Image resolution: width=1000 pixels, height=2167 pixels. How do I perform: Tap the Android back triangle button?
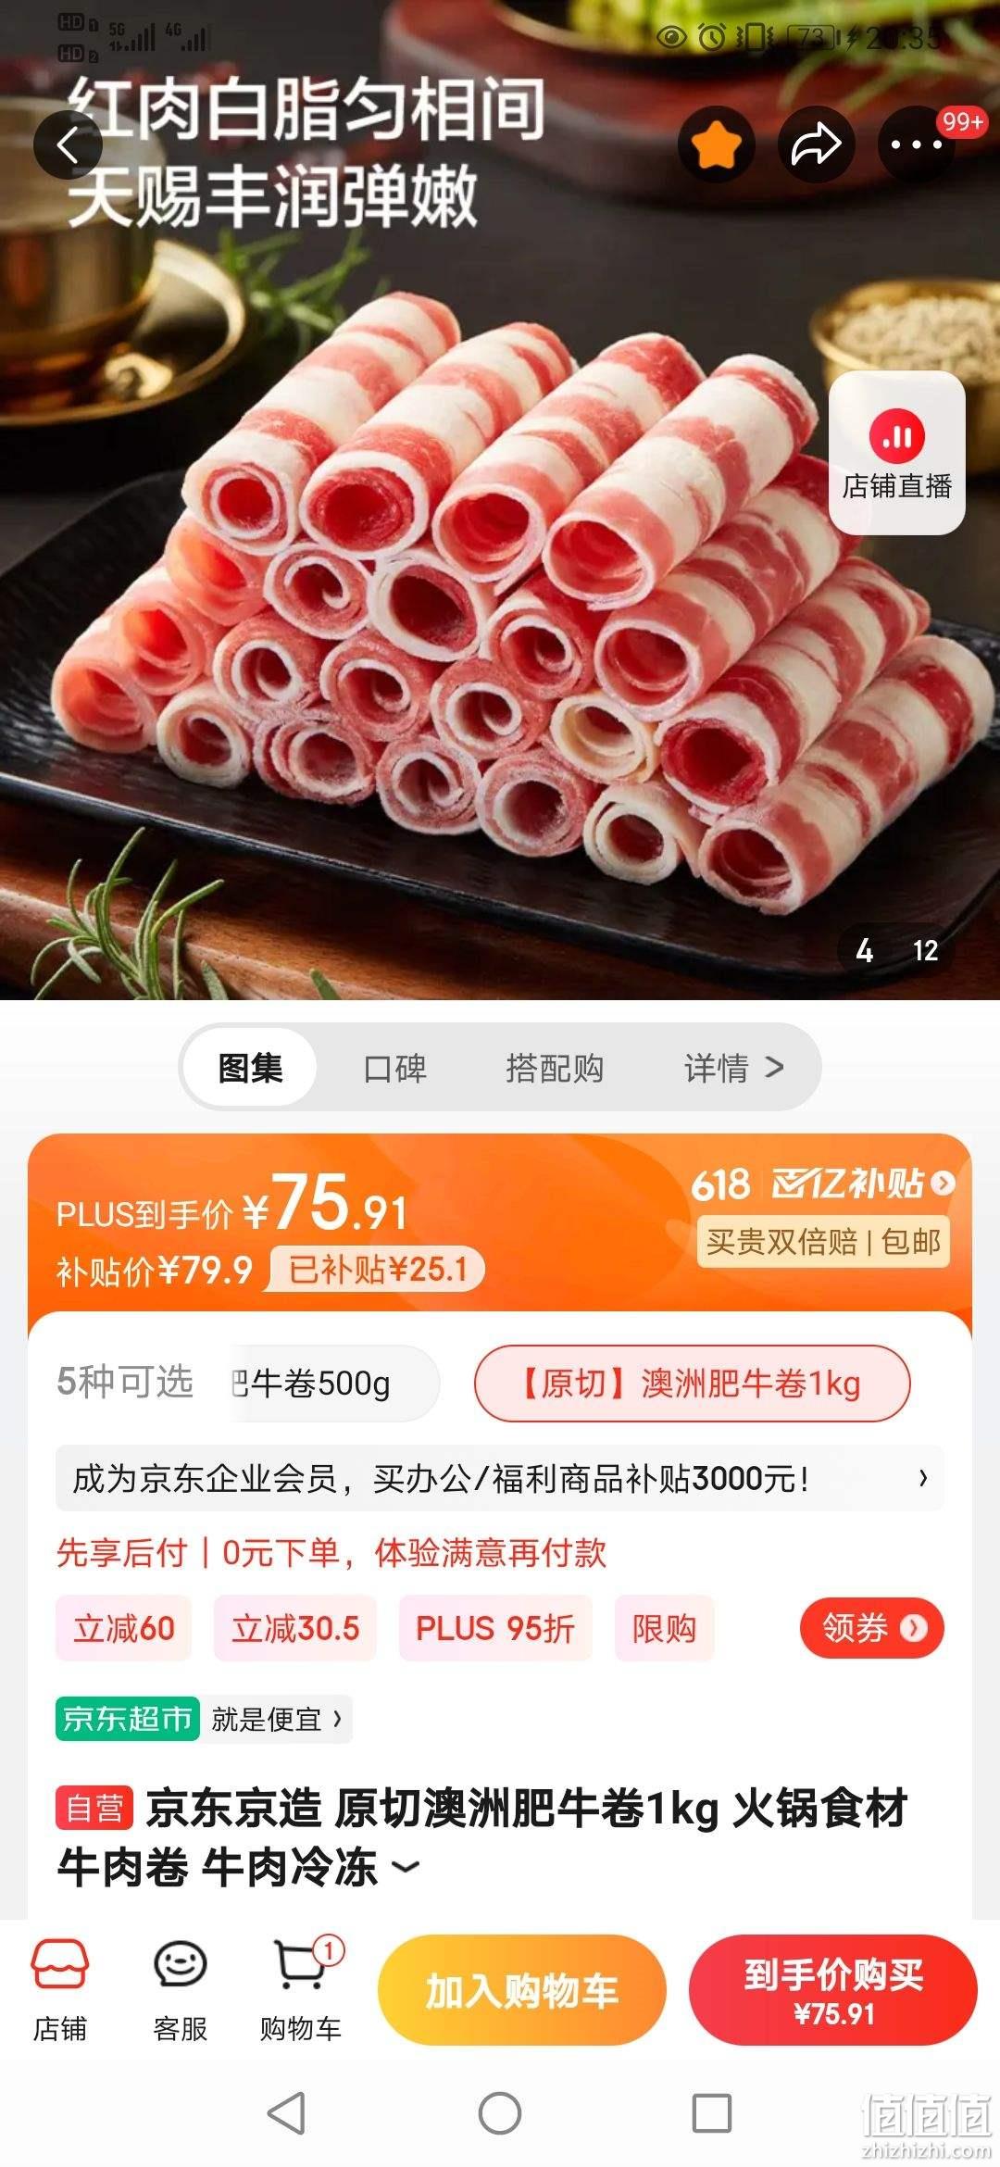point(286,2113)
